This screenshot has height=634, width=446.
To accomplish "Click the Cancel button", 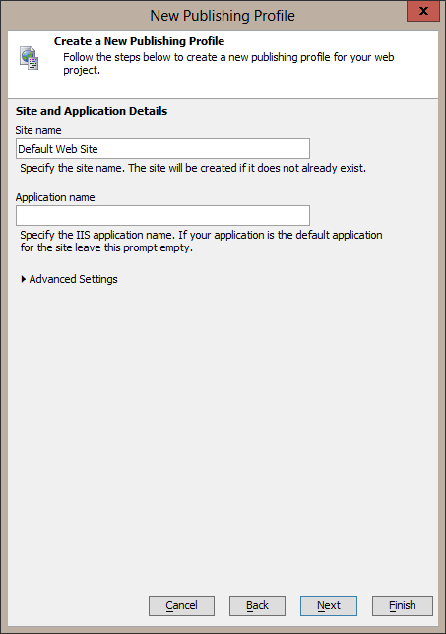I will (181, 605).
